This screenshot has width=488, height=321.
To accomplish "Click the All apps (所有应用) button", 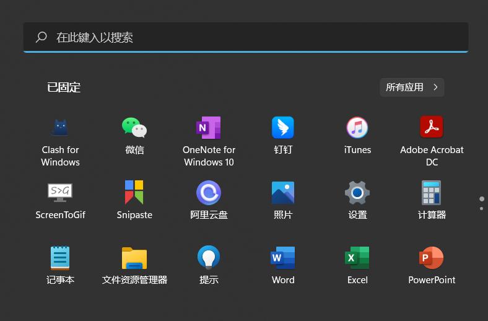I will (x=412, y=87).
